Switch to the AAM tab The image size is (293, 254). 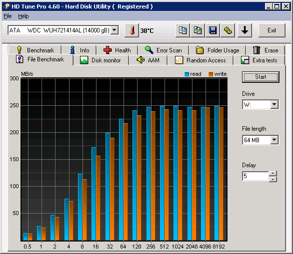[x=148, y=60]
